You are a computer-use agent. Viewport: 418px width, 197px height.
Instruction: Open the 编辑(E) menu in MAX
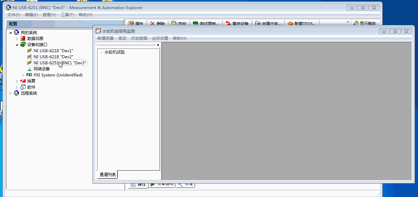pyautogui.click(x=31, y=15)
